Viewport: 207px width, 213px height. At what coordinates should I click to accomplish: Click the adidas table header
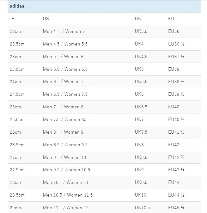click(x=17, y=6)
